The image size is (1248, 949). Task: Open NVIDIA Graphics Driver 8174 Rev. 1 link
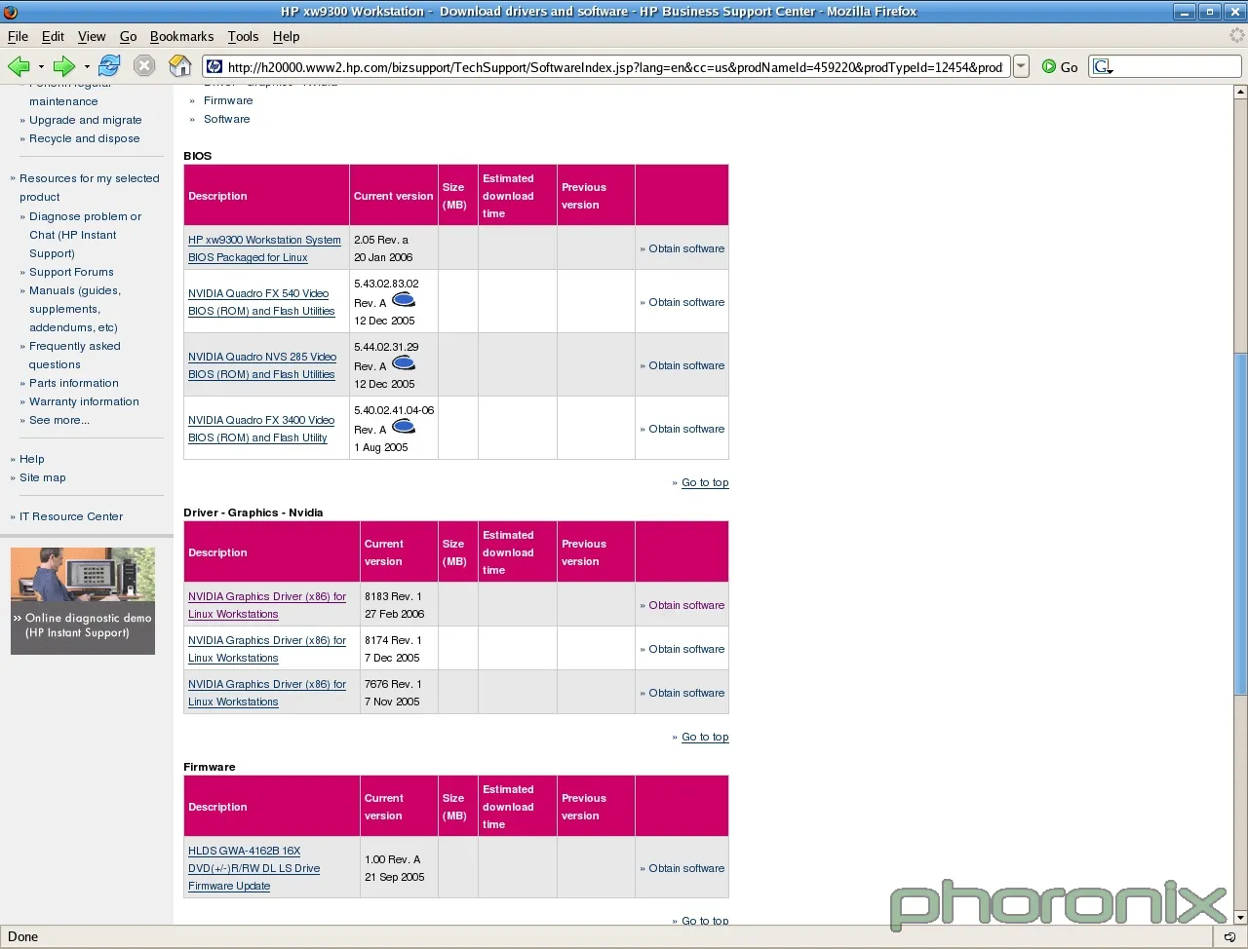point(267,649)
